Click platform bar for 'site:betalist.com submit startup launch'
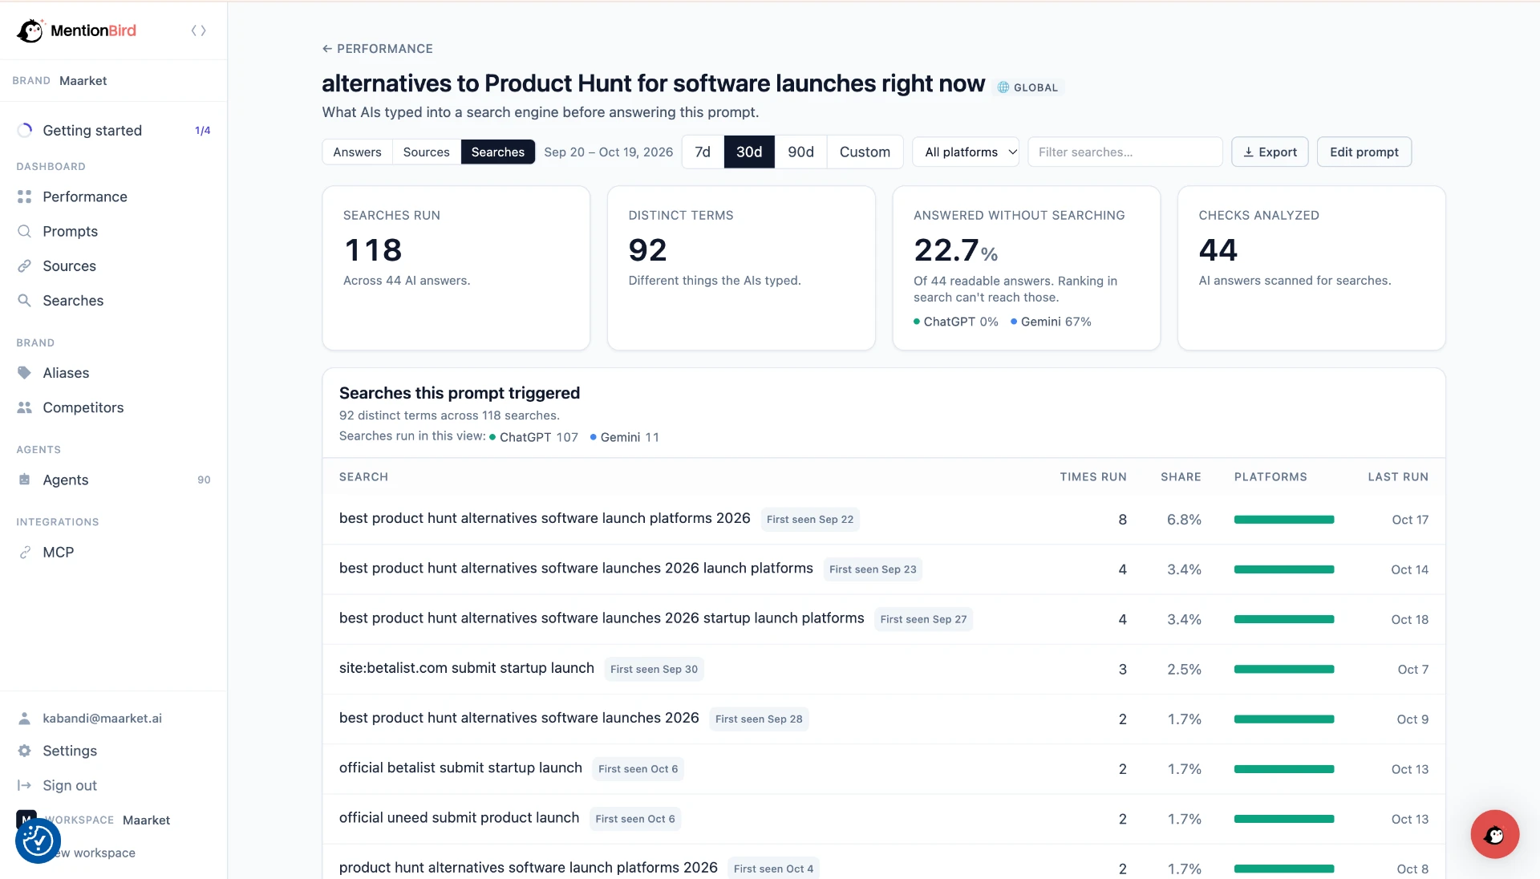 (x=1283, y=669)
